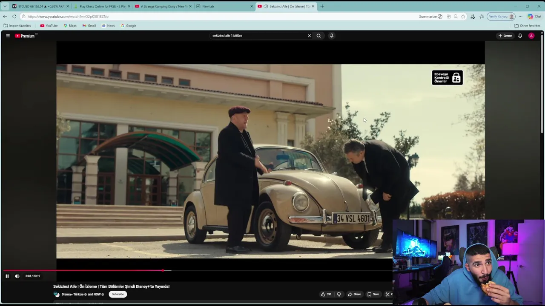545x306 pixels.
Task: Click the page vertical scrollbar
Action: 542,85
